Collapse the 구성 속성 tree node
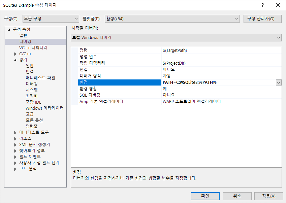Viewport: 286px width, 203px height. pos(9,30)
